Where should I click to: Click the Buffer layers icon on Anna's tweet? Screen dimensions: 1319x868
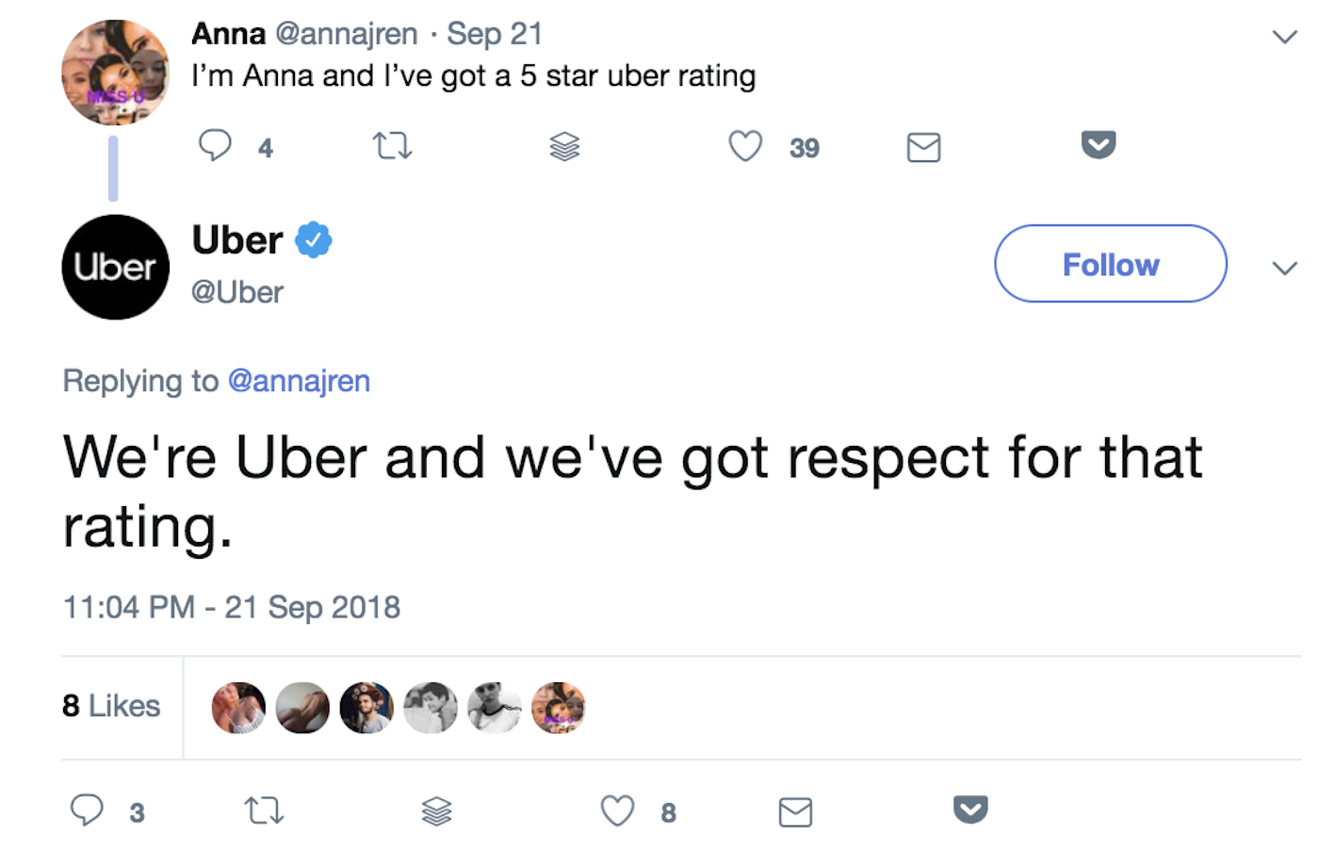pyautogui.click(x=564, y=147)
